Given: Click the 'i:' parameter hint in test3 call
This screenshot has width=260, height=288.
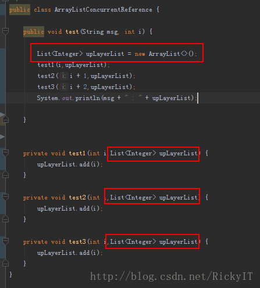Looking at the screenshot, I should (x=64, y=87).
